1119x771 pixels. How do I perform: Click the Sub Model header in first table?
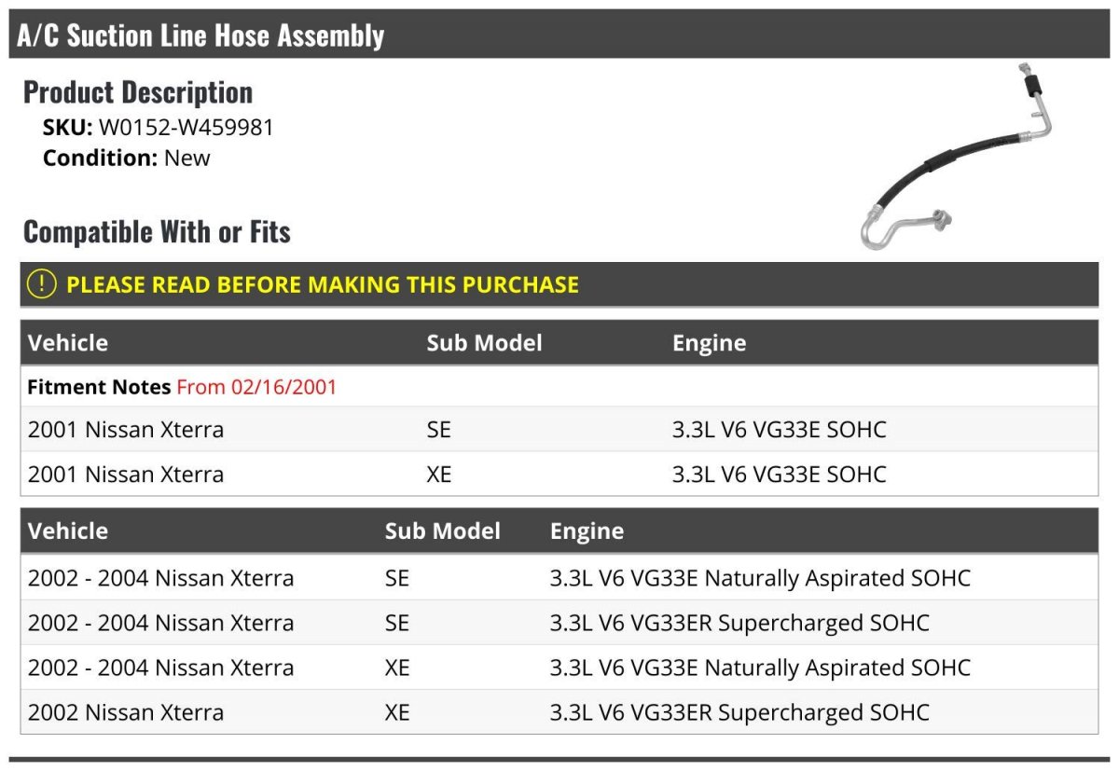point(484,342)
